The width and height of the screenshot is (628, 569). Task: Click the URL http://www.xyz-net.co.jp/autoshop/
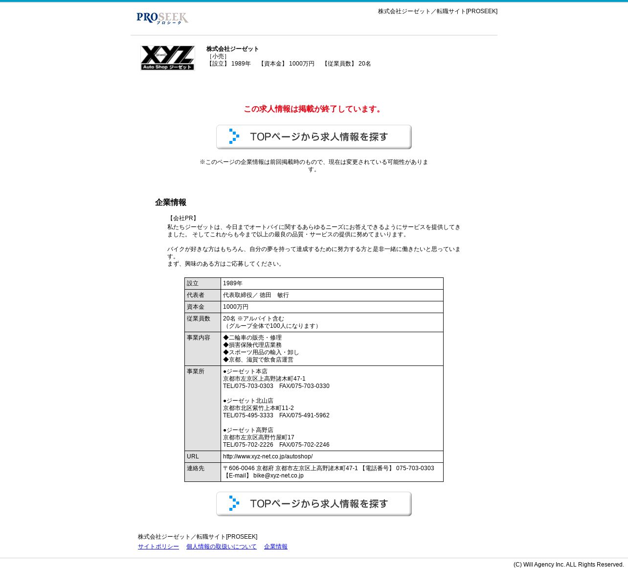268,456
